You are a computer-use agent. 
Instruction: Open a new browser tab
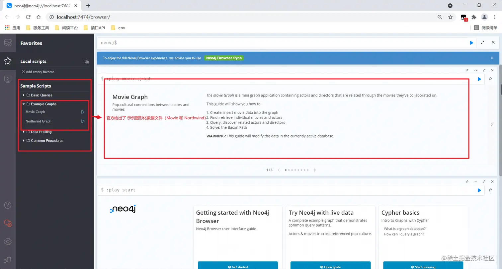[x=88, y=5]
